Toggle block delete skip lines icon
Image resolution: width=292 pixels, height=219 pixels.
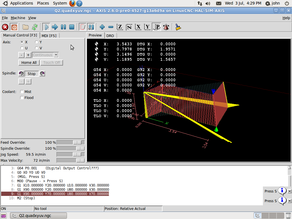click(82, 27)
